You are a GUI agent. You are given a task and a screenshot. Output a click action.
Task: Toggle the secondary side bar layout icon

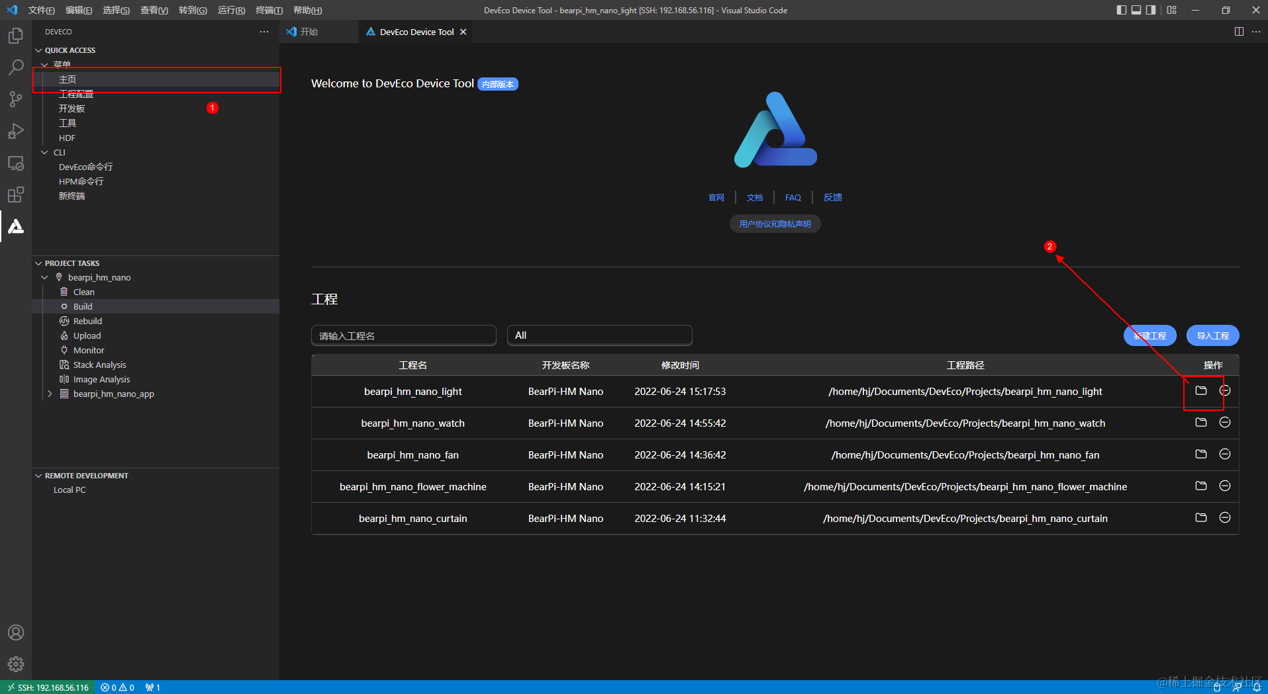tap(1151, 10)
